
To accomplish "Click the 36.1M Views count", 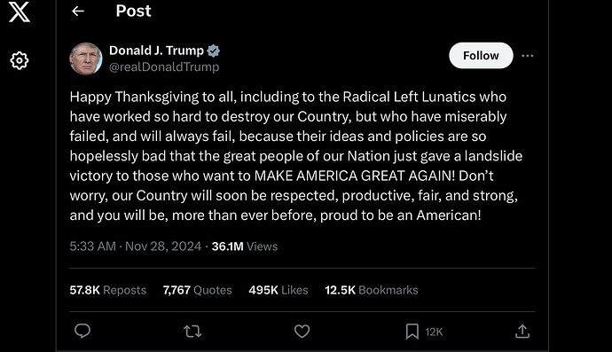I will [x=245, y=246].
